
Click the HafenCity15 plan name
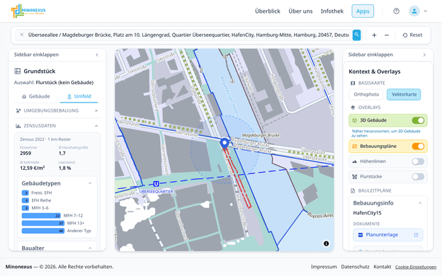(x=367, y=213)
